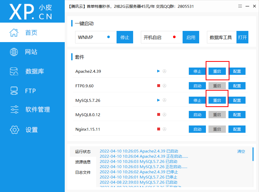Select log line 10:26:01 MySQL5.7.26 已停止
Viewport: 259px width, 192px height.
point(138,177)
